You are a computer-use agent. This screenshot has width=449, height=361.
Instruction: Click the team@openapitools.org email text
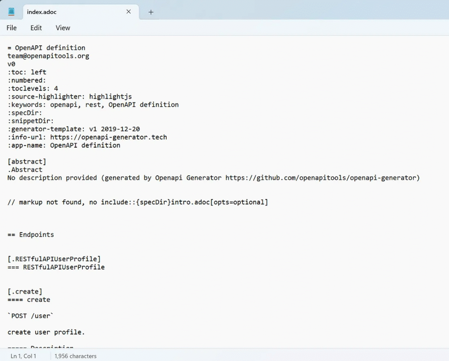point(48,56)
